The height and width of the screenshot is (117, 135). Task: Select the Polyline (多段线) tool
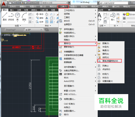11,17
